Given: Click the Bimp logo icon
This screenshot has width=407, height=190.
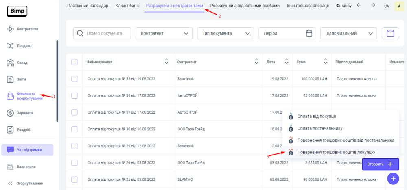Looking at the screenshot, I should point(17,11).
